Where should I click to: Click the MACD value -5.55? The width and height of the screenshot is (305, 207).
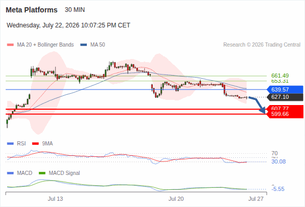278,189
